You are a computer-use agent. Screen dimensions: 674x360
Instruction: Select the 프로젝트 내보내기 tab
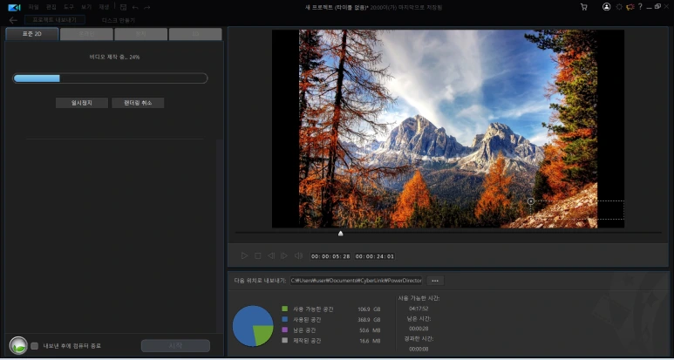click(55, 20)
